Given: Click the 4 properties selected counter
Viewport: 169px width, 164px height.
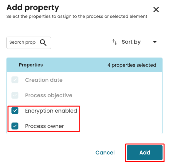Looking at the screenshot, I should [x=132, y=65].
